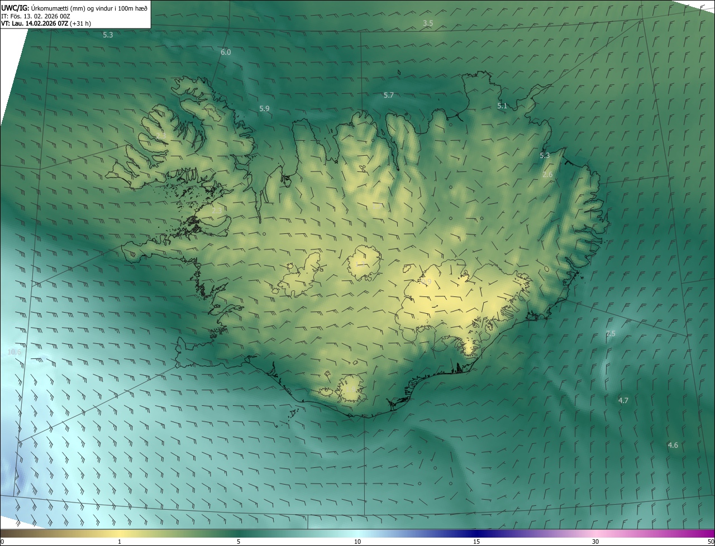The width and height of the screenshot is (715, 546).
Task: Click the map value 4.7
Action: pos(623,401)
